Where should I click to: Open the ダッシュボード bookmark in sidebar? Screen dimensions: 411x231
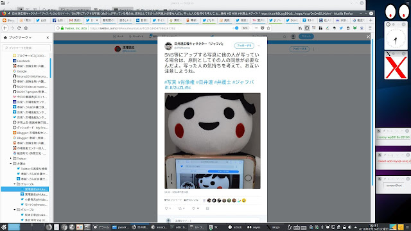coord(30,128)
